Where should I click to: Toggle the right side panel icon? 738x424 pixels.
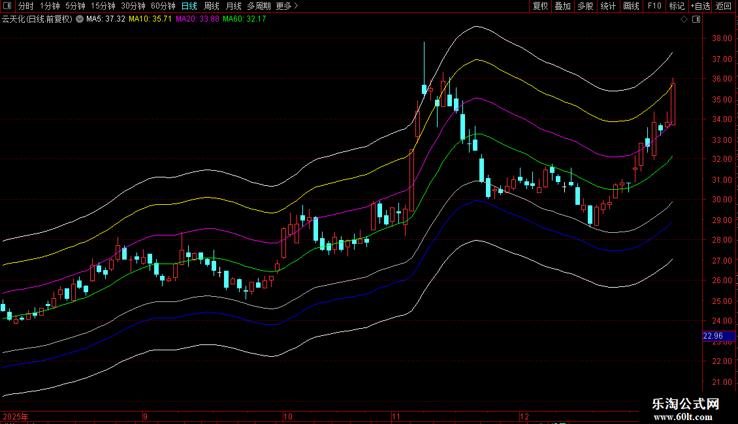(x=696, y=20)
